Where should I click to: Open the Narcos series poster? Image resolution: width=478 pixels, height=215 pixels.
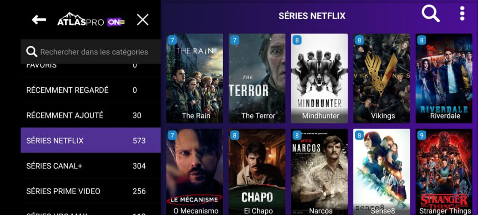319,172
